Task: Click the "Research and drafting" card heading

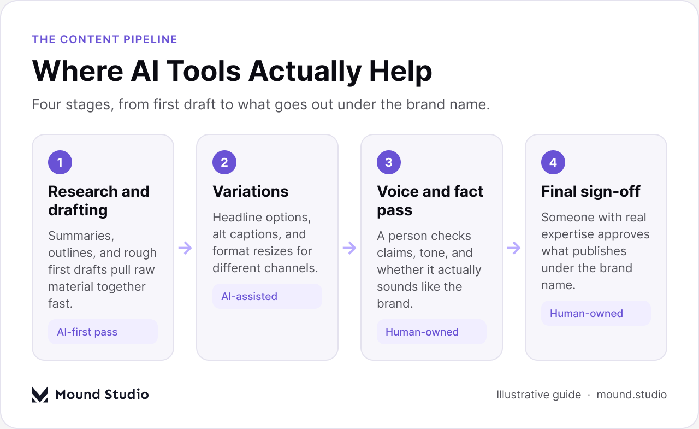Action: [99, 201]
